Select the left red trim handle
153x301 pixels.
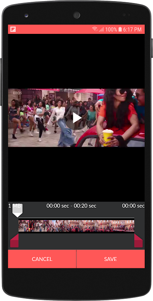click(x=14, y=240)
